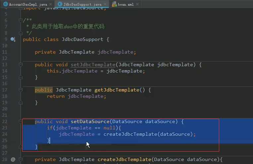Click the createJdbcTemplate declaration on line 28
The width and height of the screenshot is (253, 164).
pos(124,159)
